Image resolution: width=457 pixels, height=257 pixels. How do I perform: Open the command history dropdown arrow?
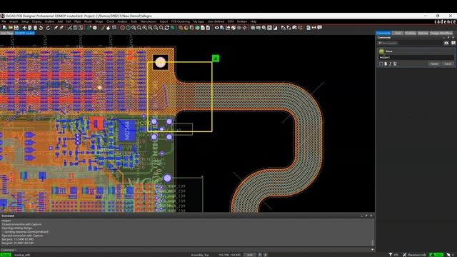pos(372,250)
